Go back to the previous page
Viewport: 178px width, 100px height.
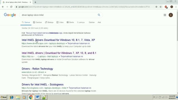(x=3, y=7)
